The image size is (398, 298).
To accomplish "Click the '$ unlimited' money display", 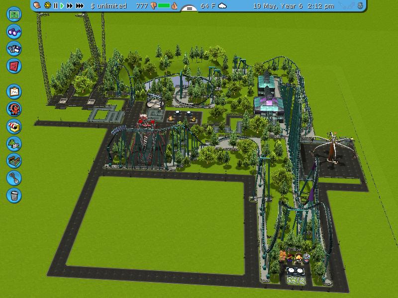I will (108, 6).
